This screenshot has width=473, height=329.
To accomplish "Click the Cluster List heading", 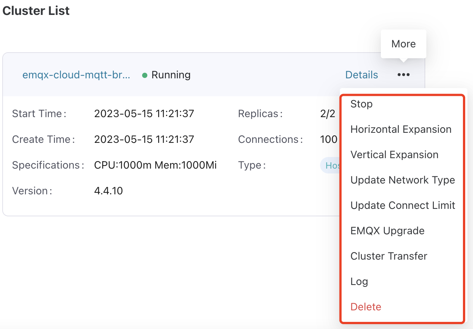I will [x=36, y=11].
